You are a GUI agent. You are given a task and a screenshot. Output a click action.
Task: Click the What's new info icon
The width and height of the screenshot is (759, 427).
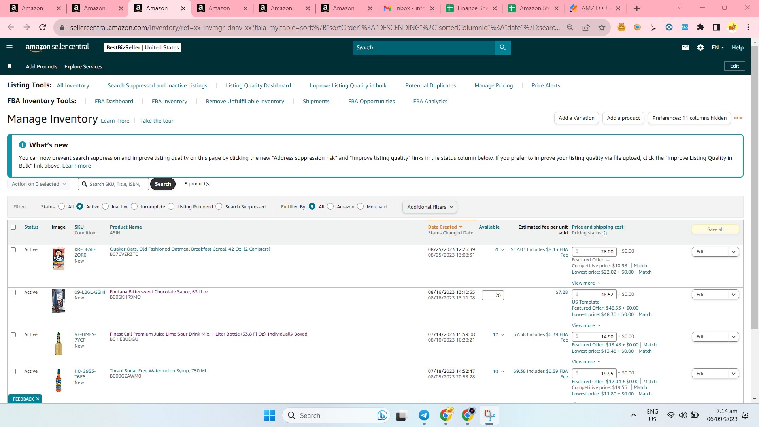pos(23,145)
